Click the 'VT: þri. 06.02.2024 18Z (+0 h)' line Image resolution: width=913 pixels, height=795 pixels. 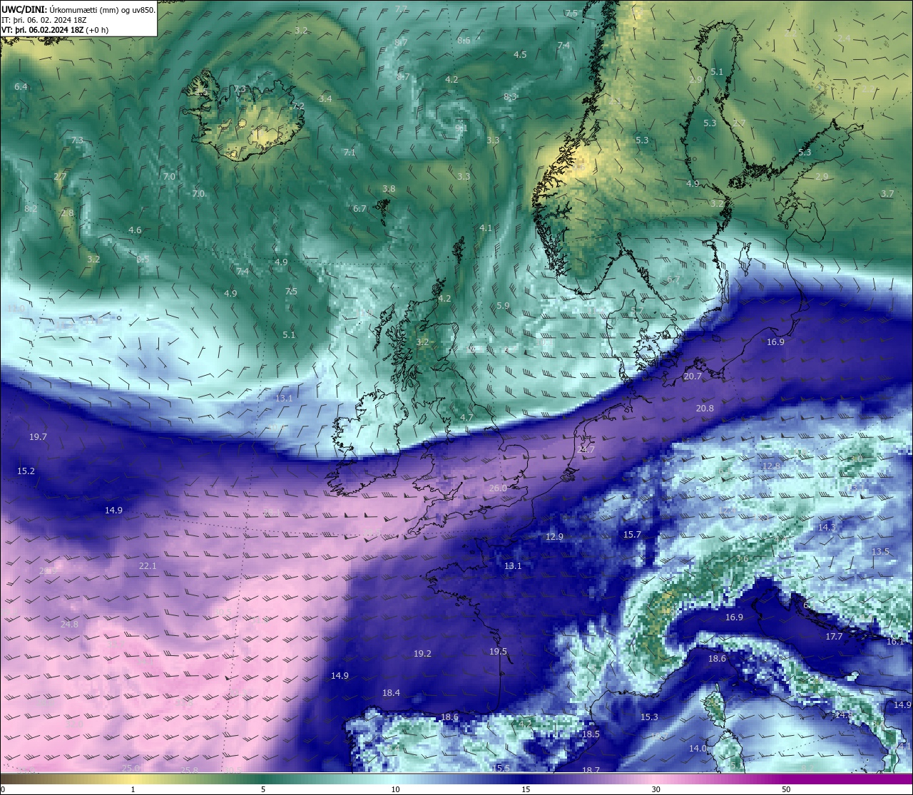tap(55, 30)
